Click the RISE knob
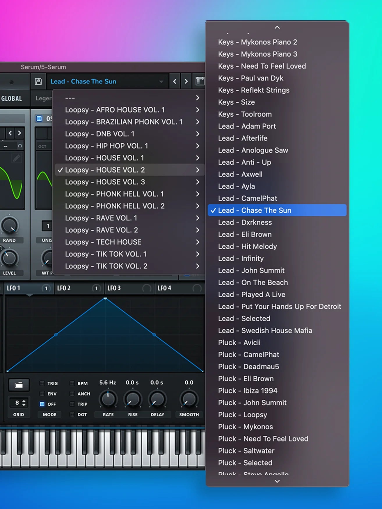The image size is (382, 509). click(133, 399)
